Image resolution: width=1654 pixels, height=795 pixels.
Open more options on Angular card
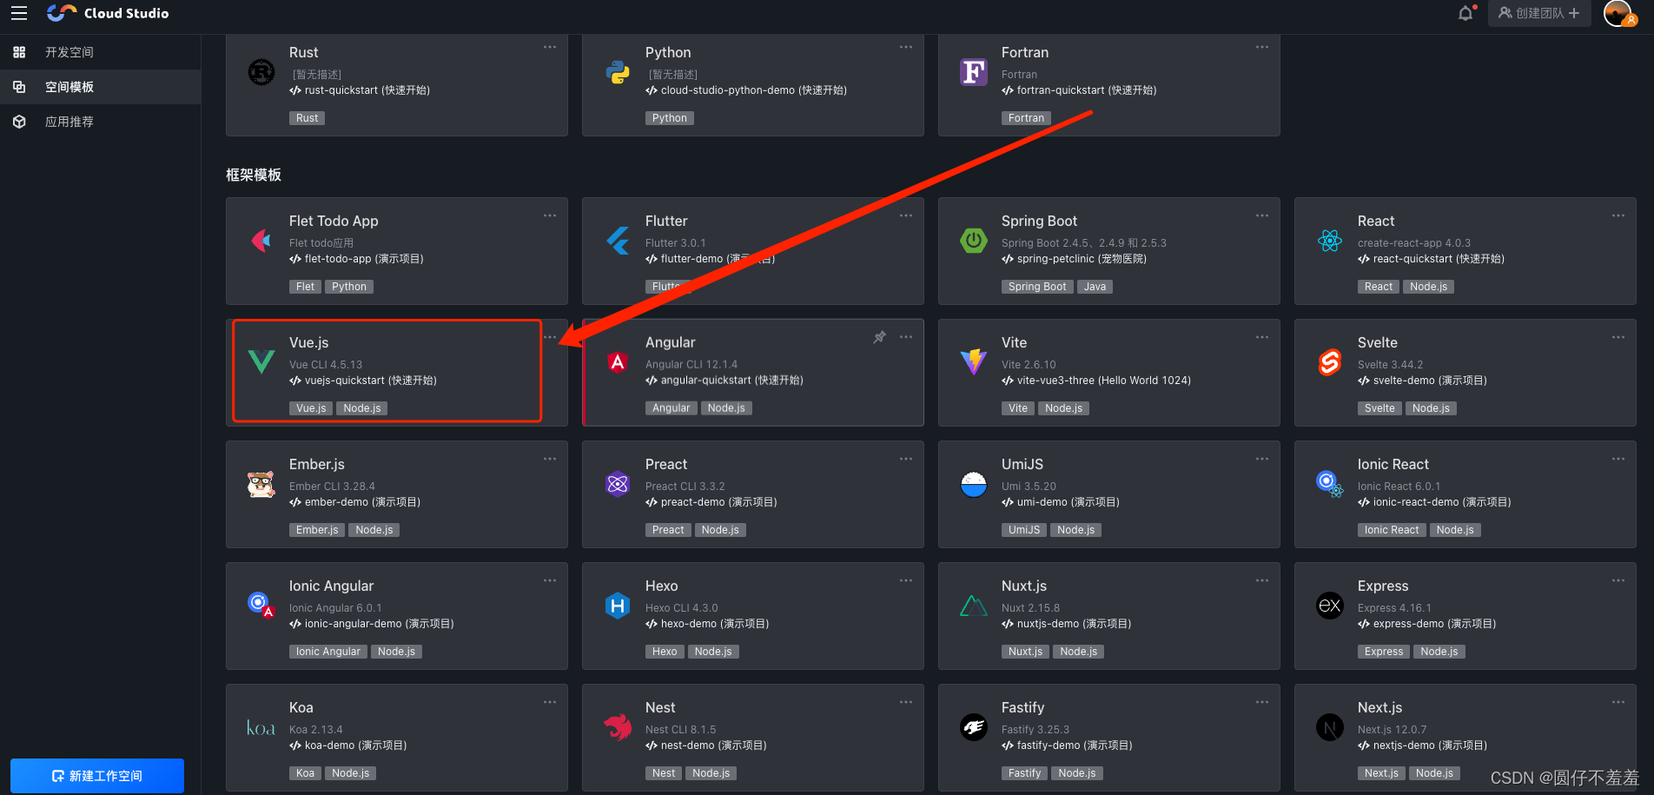click(x=906, y=337)
